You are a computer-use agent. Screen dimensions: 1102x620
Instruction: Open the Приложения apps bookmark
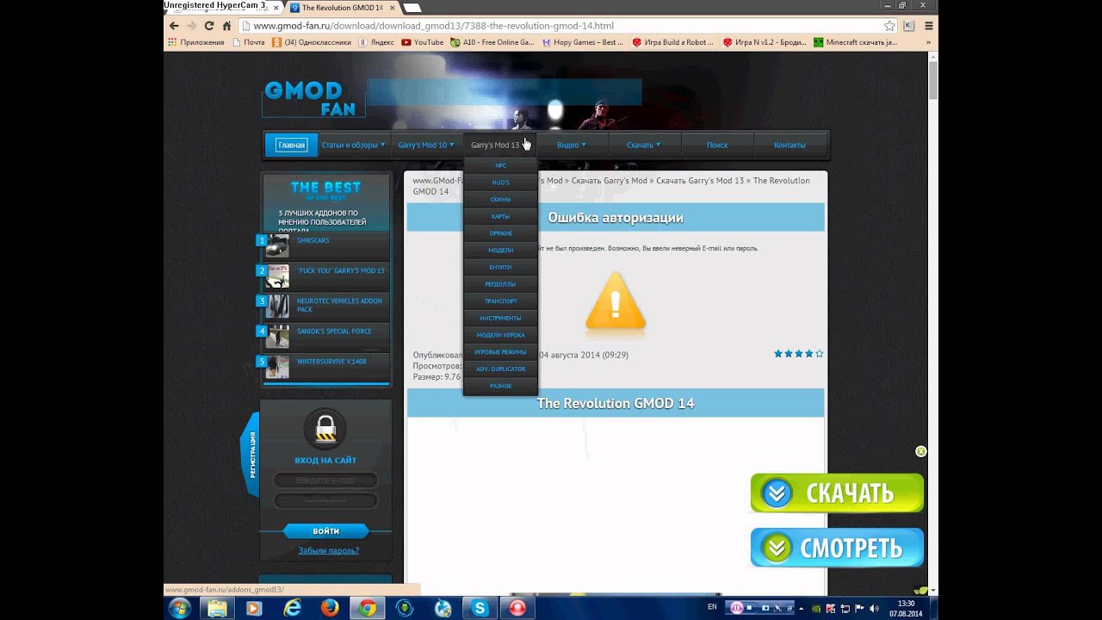click(x=196, y=42)
